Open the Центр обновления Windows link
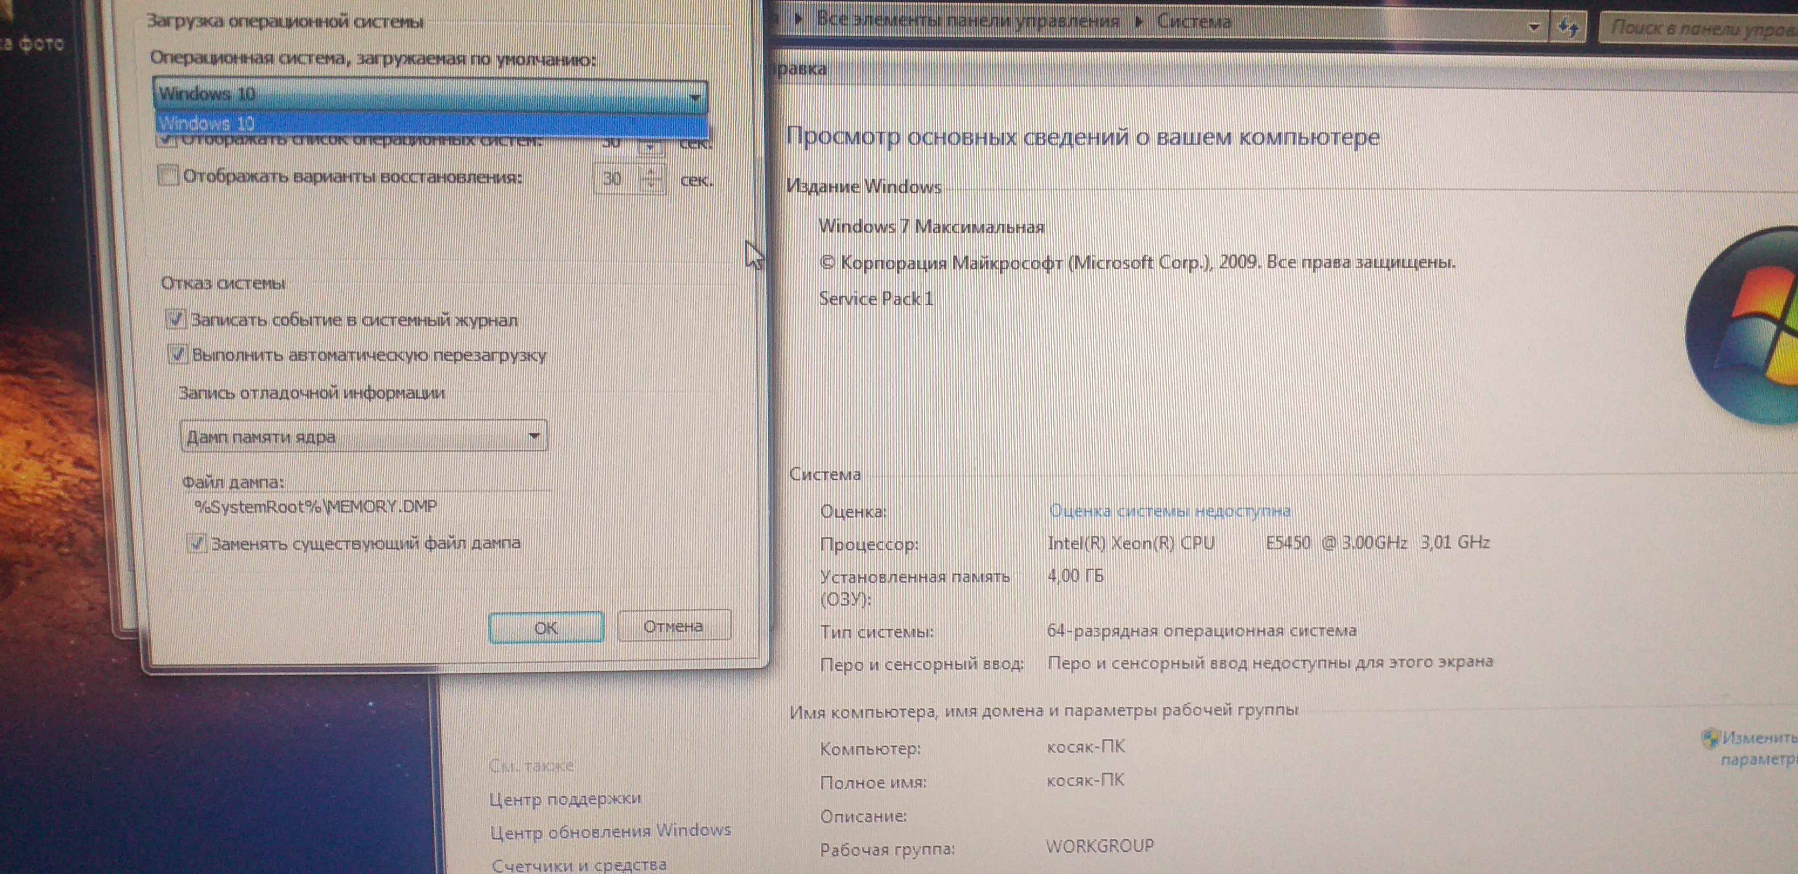Image resolution: width=1798 pixels, height=874 pixels. 610,831
